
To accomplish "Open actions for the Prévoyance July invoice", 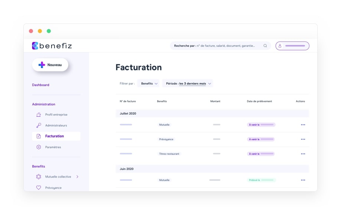I will coord(303,139).
